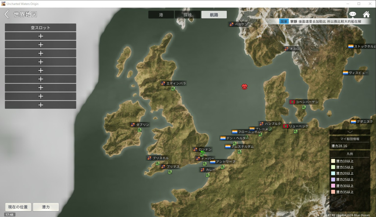Click the green port icon under リューベック

pyautogui.click(x=296, y=131)
